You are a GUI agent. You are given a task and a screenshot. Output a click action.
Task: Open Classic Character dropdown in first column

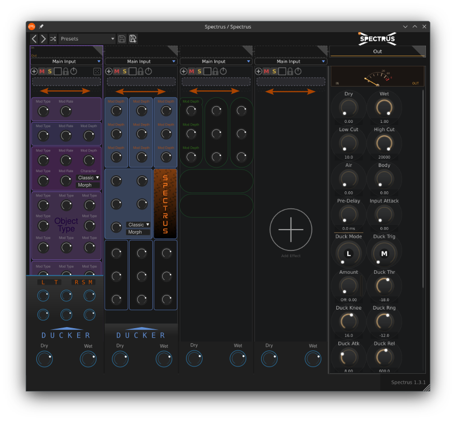coord(89,177)
